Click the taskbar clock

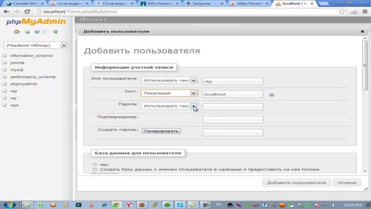click(x=352, y=205)
